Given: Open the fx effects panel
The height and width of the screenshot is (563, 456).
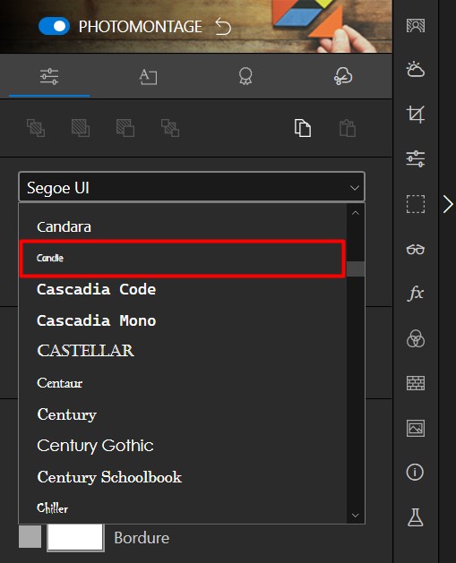Looking at the screenshot, I should point(416,293).
